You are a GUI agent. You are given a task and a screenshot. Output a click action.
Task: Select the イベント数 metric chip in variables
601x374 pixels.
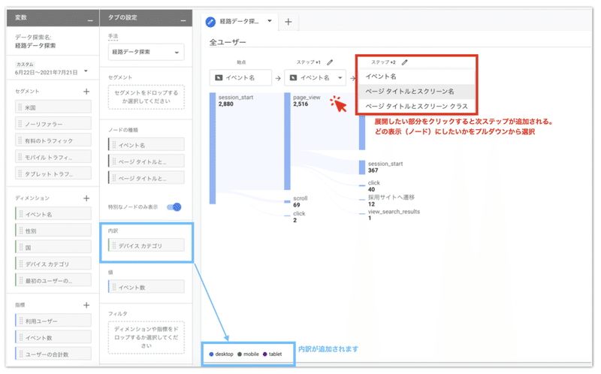53,337
